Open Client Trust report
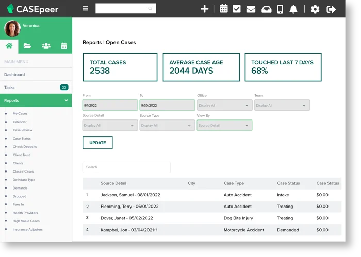 (x=22, y=155)
